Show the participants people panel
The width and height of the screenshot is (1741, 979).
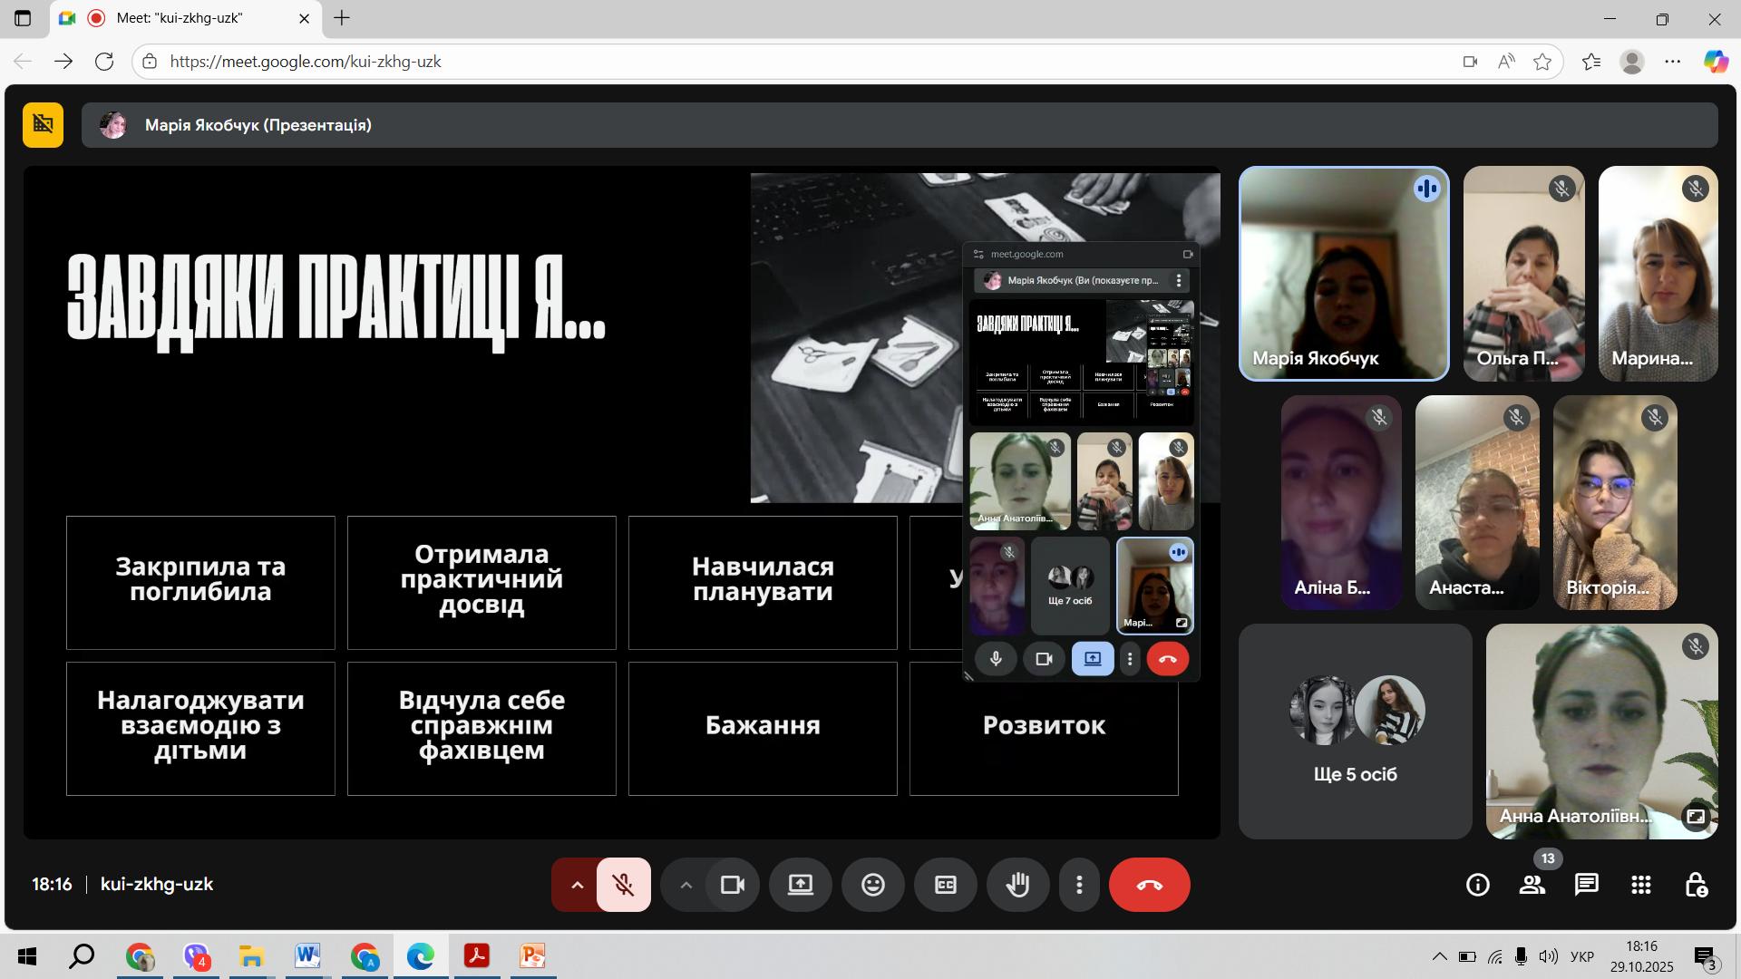(1532, 885)
